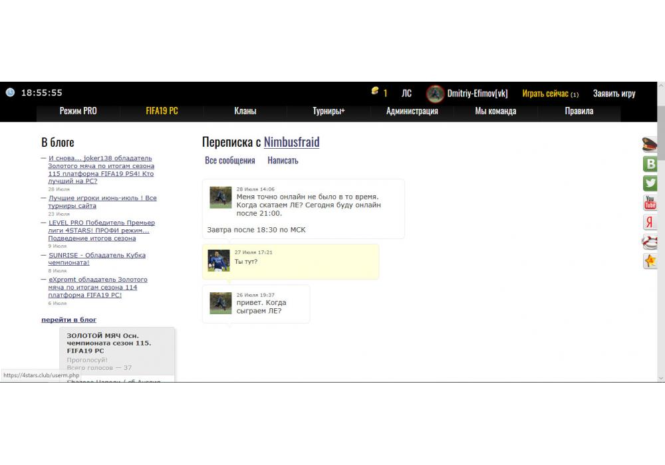Screen dimensions: 665x465
Task: Open the Турниры+ menu
Action: tap(329, 111)
